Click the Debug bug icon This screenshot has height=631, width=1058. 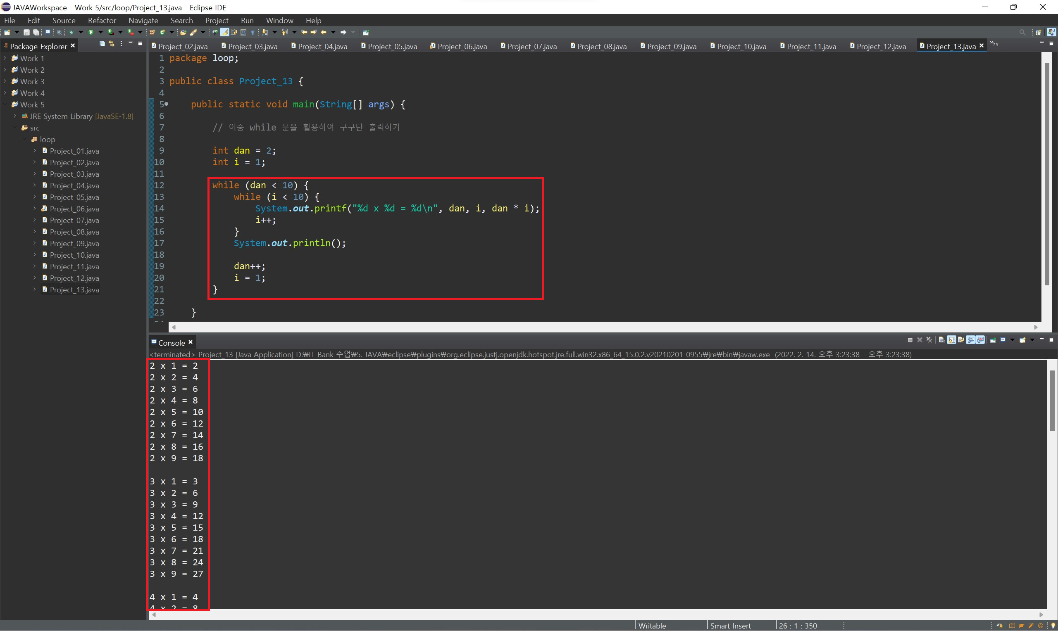click(71, 32)
